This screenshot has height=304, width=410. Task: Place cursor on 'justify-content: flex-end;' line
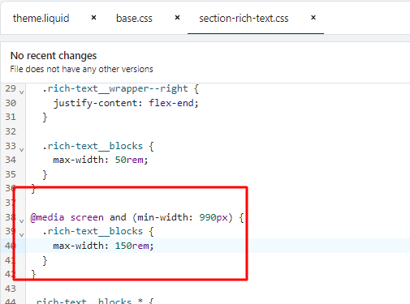(x=126, y=103)
